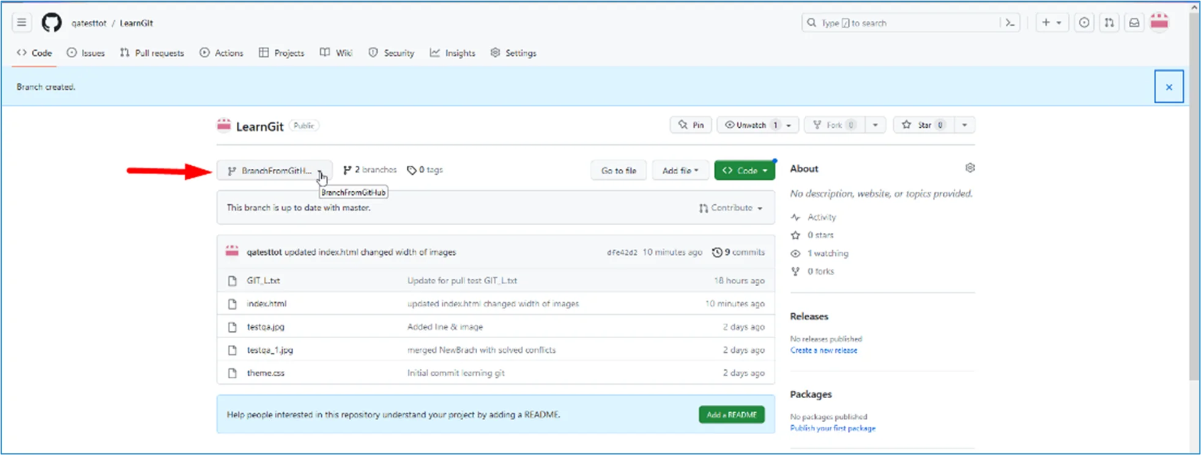
Task: Switch to the Actions tab
Action: click(x=221, y=53)
